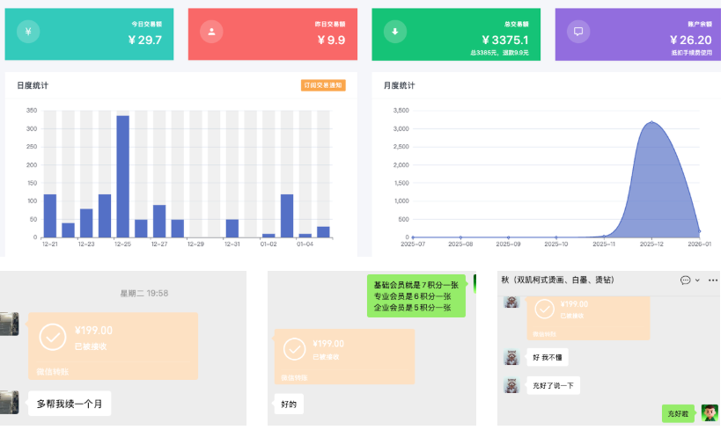
Task: Click the ¥9.9 yesterday's transaction value
Action: coord(331,40)
